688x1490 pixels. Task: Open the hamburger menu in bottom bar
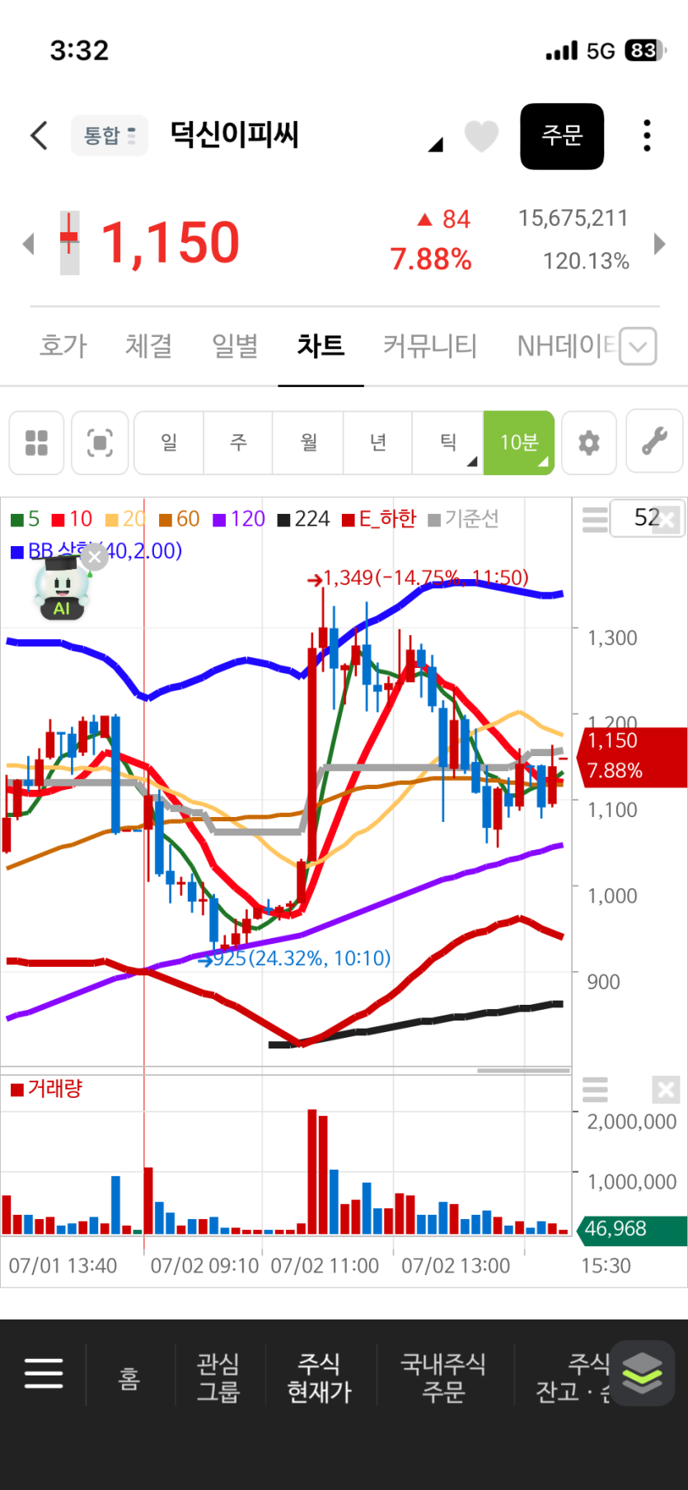click(x=44, y=1373)
